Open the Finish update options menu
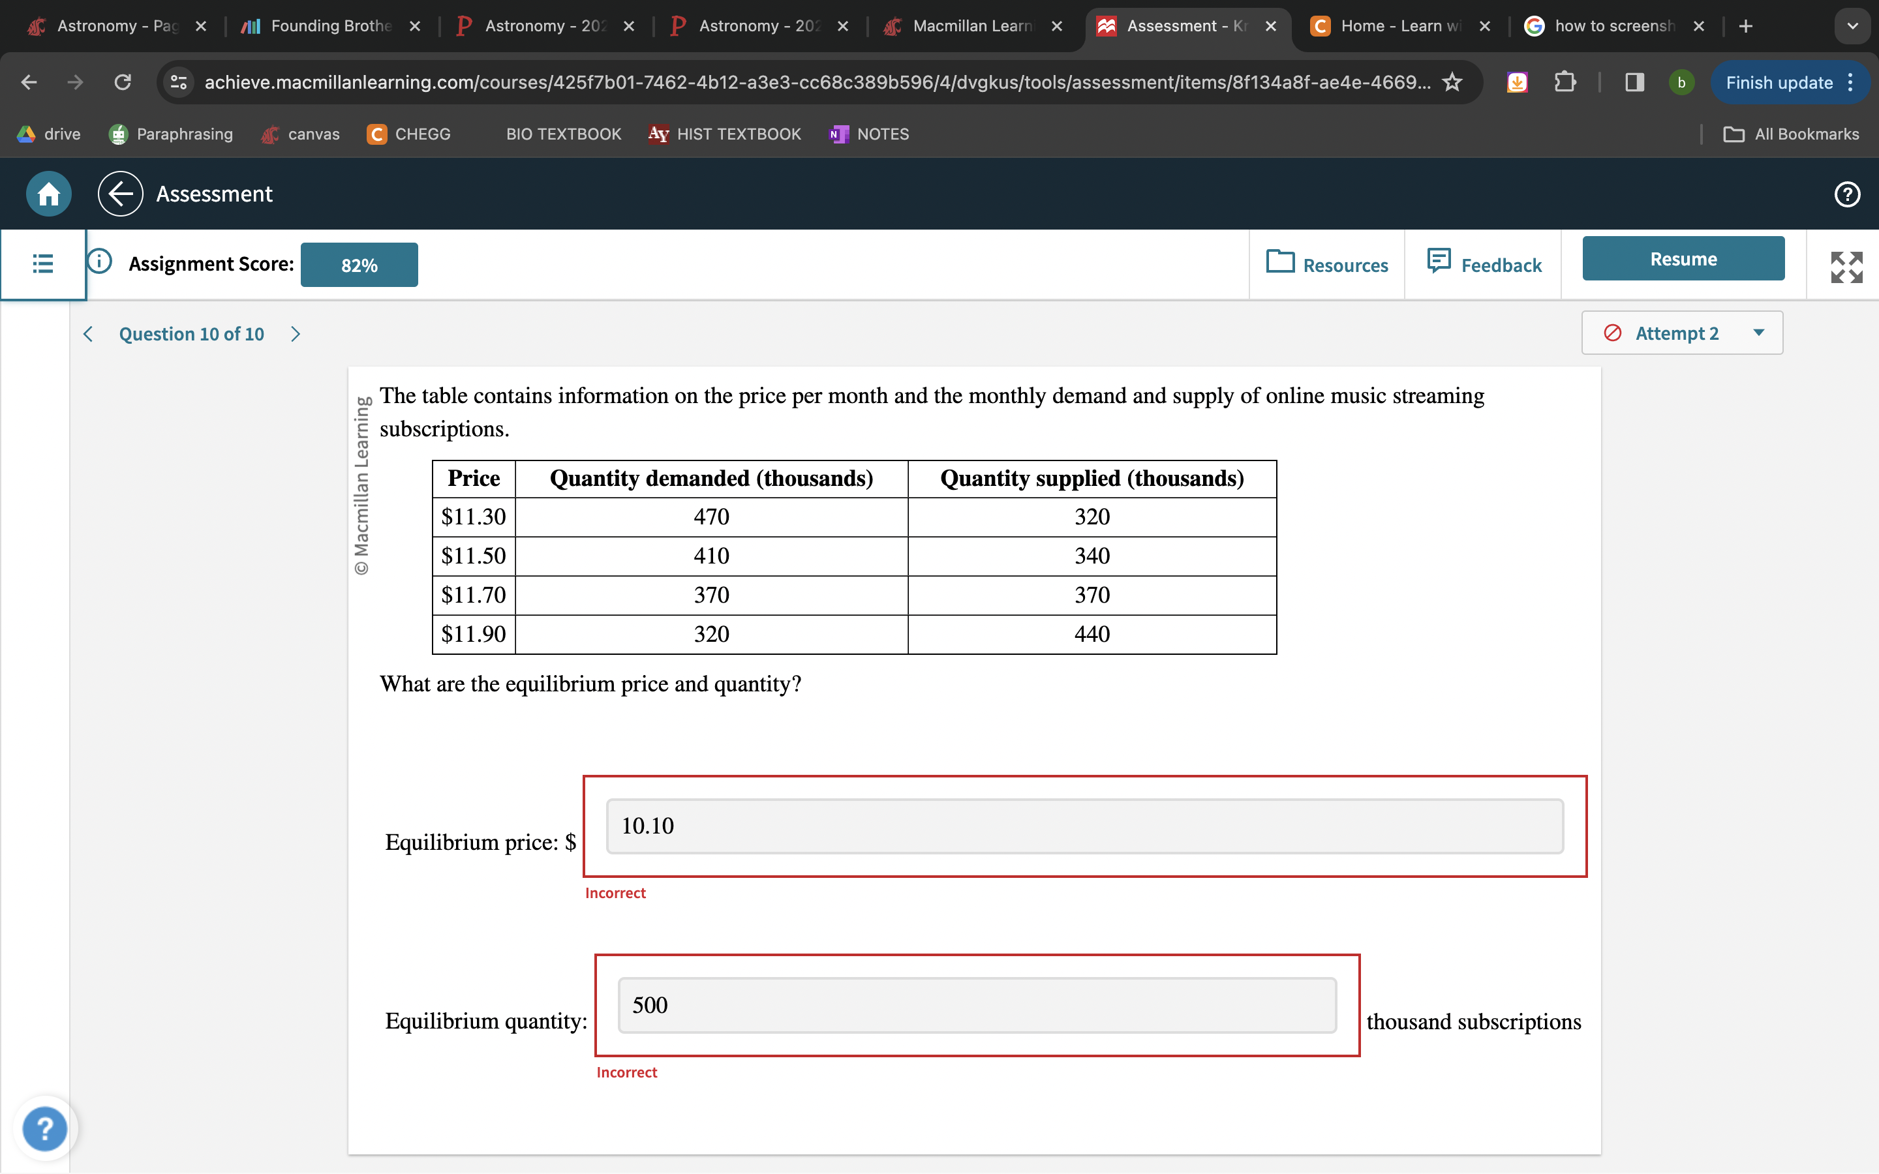Screen dimensions: 1879x1174 point(1850,82)
